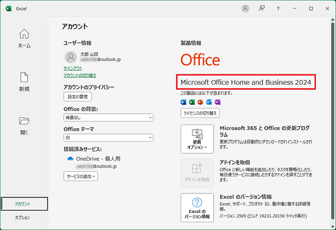The image size is (336, 230).
Task: Click the アカウントのプライバシー heading
Action: click(89, 87)
